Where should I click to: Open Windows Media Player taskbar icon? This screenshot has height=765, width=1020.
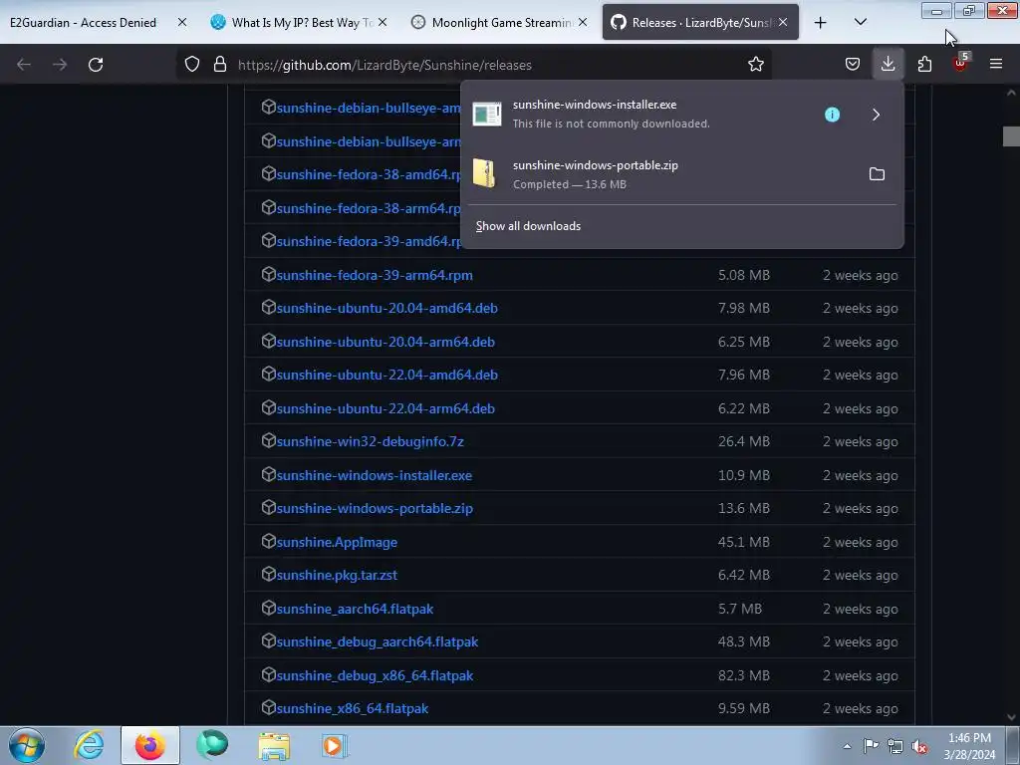click(x=335, y=745)
